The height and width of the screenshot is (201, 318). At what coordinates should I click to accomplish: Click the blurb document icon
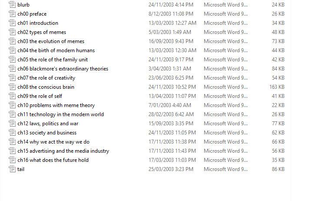pyautogui.click(x=12, y=5)
